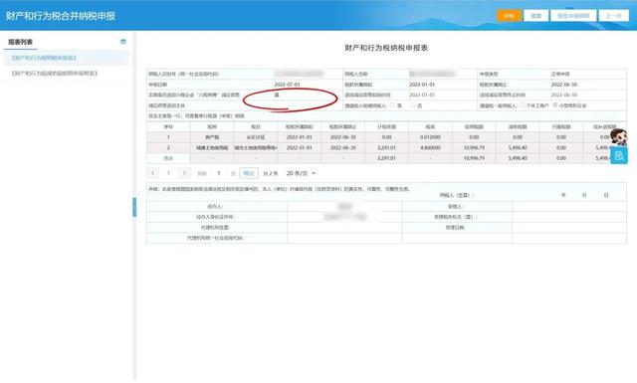The image size is (637, 383).
Task: Click the icon beside the 报表列表 header
Action: pos(123,42)
